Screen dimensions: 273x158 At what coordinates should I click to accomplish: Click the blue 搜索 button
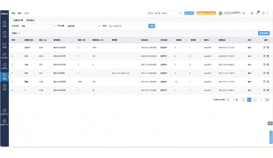152,26
